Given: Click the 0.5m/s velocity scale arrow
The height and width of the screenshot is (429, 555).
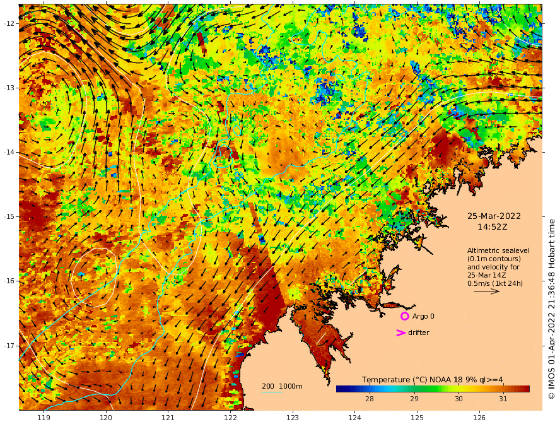Looking at the screenshot, I should (x=487, y=291).
